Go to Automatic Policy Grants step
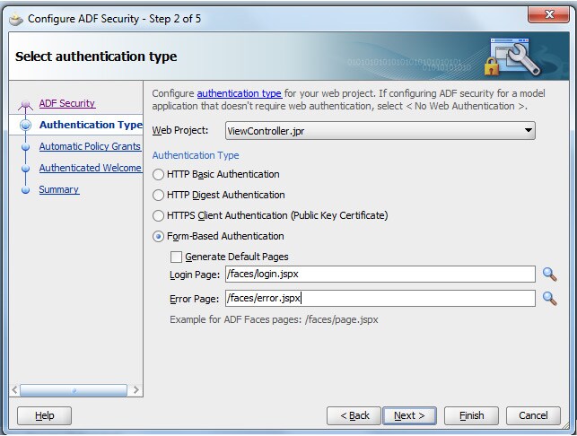Screen dimensions: 577x436 point(90,146)
